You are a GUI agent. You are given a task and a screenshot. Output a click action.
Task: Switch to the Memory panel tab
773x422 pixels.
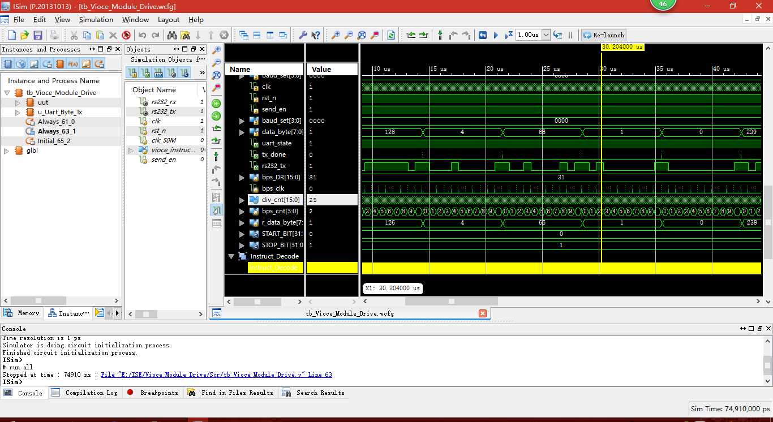coord(22,313)
